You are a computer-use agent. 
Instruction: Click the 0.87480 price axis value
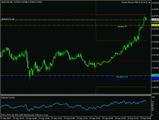(x=155, y=42)
